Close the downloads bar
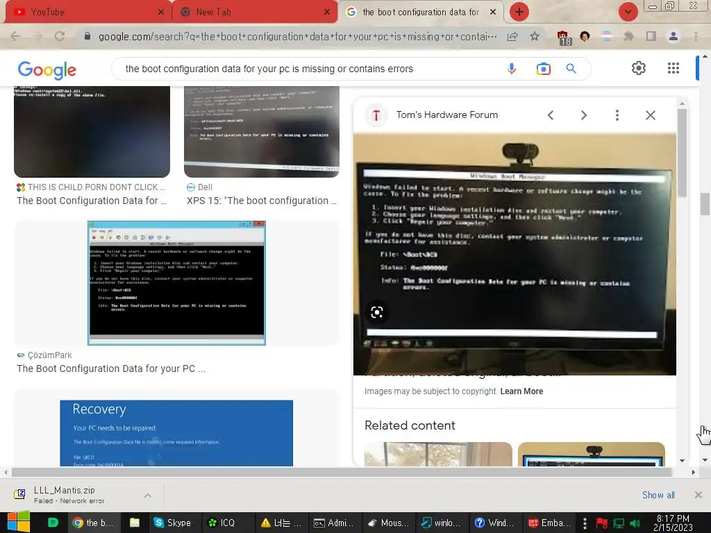Image resolution: width=711 pixels, height=533 pixels. [699, 495]
